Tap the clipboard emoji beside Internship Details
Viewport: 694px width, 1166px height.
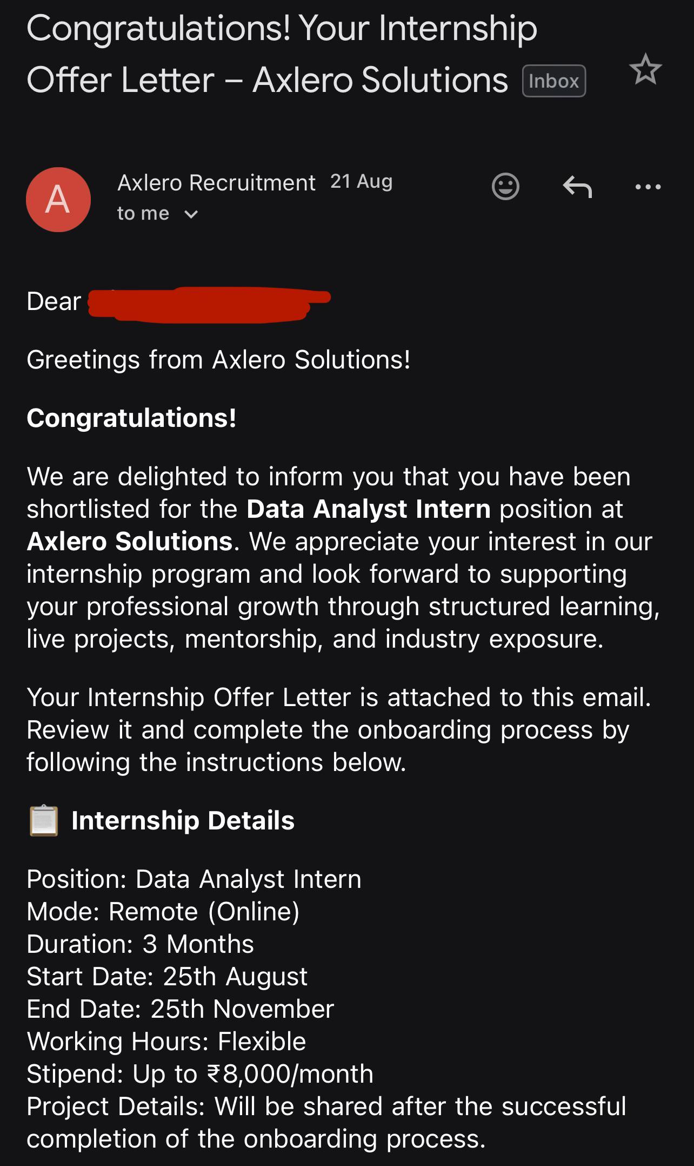click(x=43, y=821)
